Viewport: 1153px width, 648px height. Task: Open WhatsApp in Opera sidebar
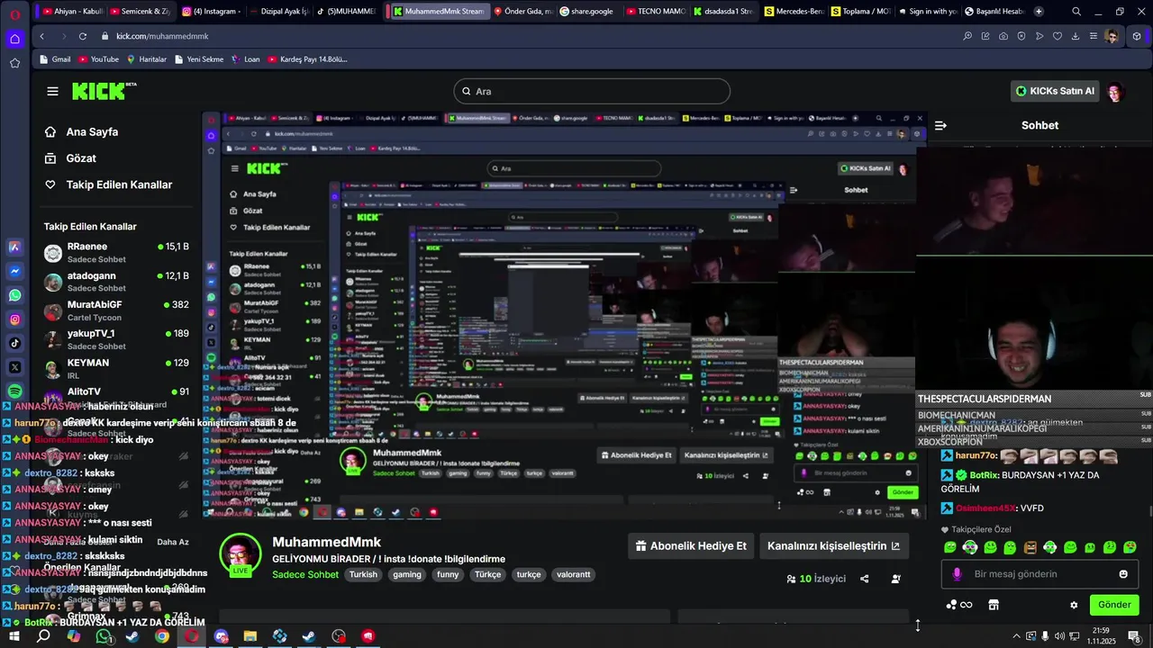tap(14, 295)
